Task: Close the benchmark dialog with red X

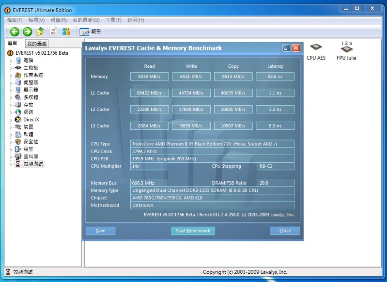Action: click(296, 48)
